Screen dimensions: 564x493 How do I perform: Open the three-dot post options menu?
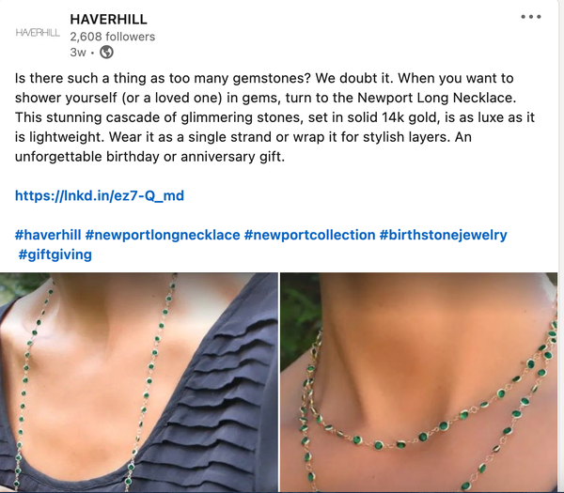(x=531, y=17)
